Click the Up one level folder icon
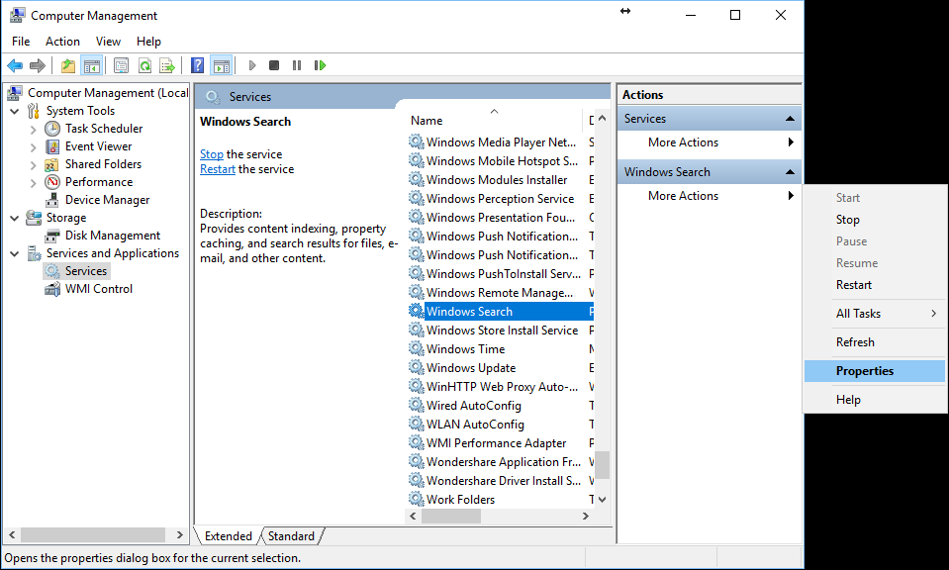Screen dimensions: 949x570 pos(68,65)
